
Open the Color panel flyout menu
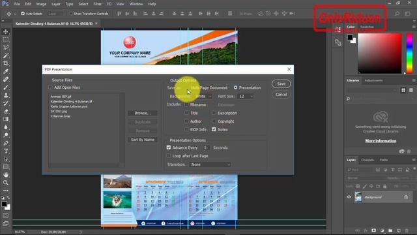pos(414,27)
